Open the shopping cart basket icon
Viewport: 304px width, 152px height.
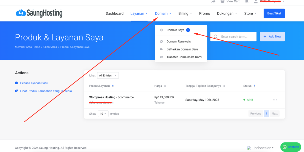222,1
